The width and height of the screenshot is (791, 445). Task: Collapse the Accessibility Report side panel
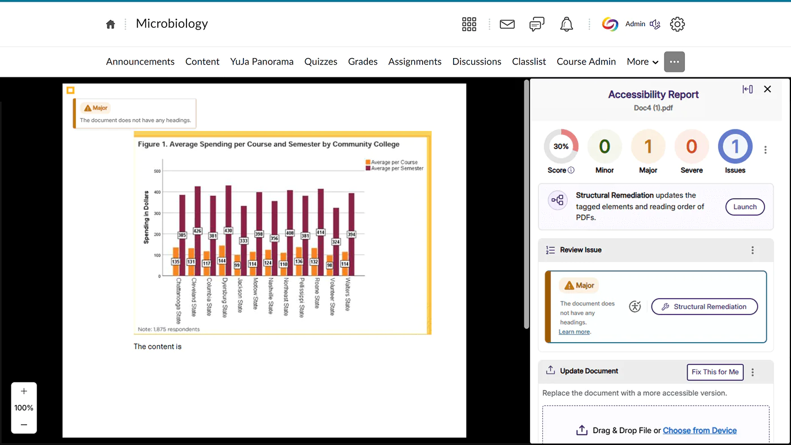tap(747, 89)
